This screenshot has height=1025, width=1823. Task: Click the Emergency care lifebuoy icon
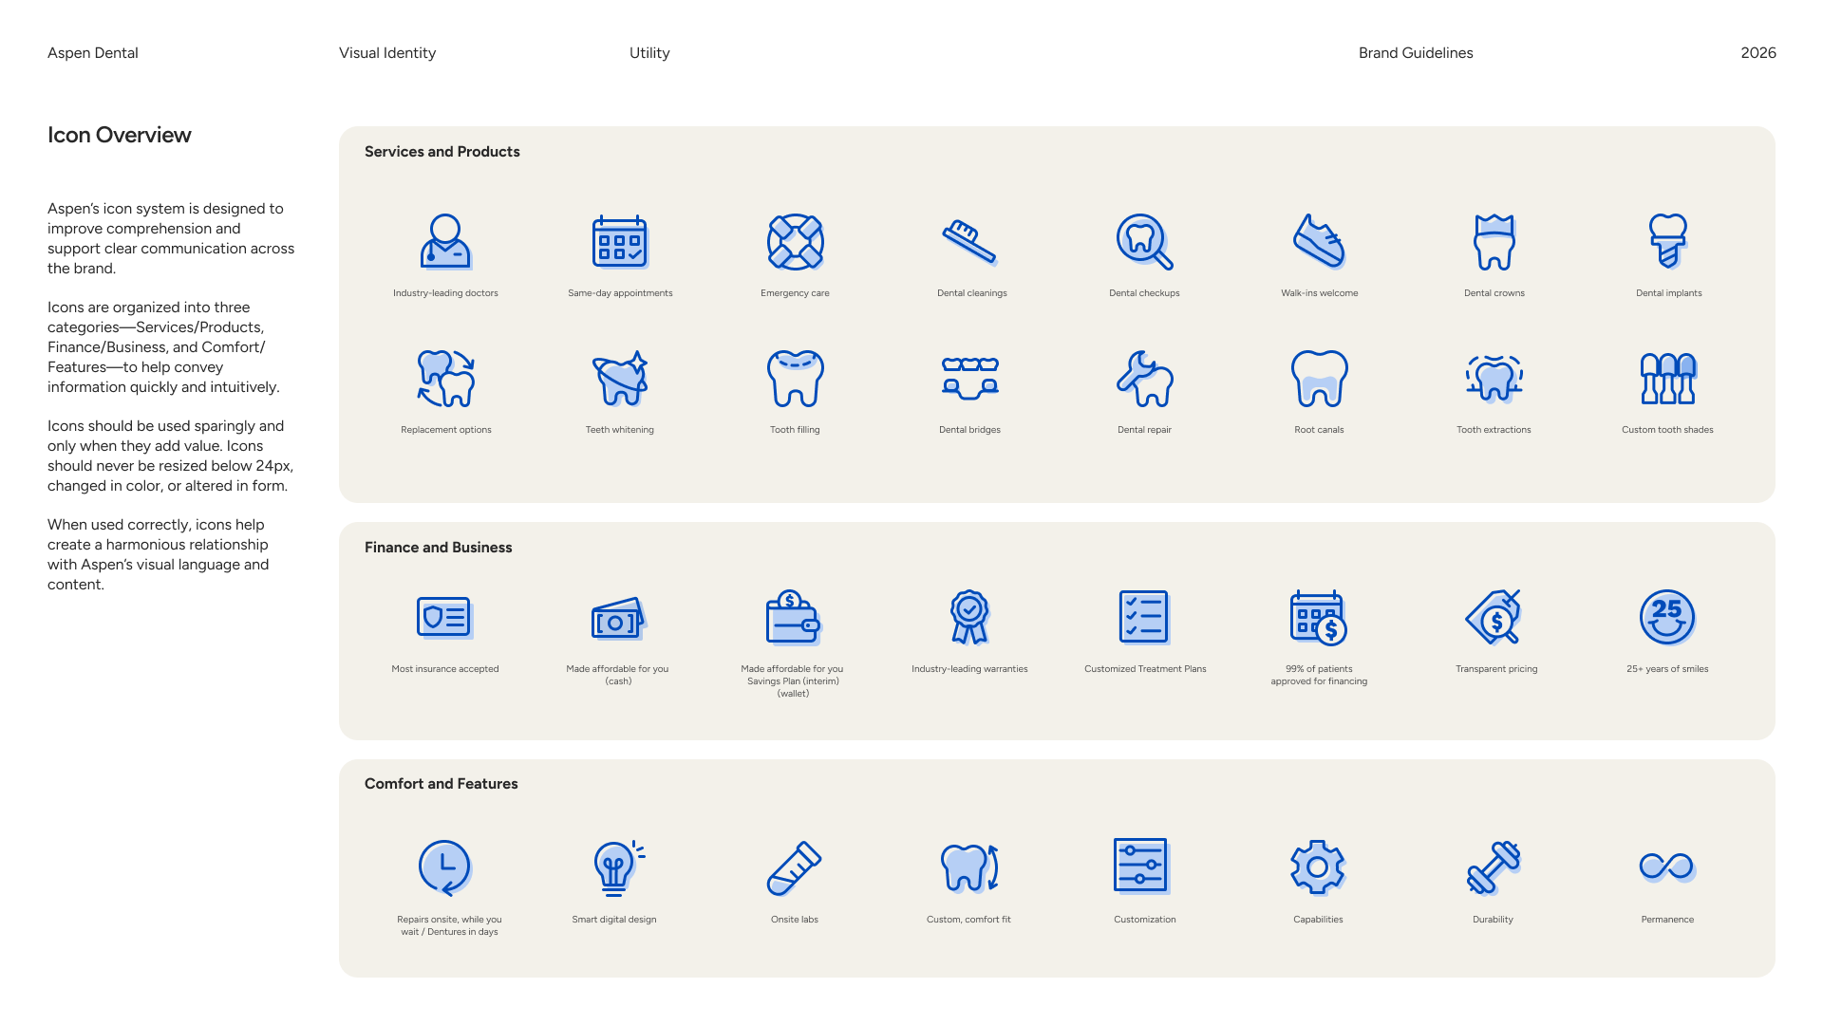pyautogui.click(x=795, y=242)
